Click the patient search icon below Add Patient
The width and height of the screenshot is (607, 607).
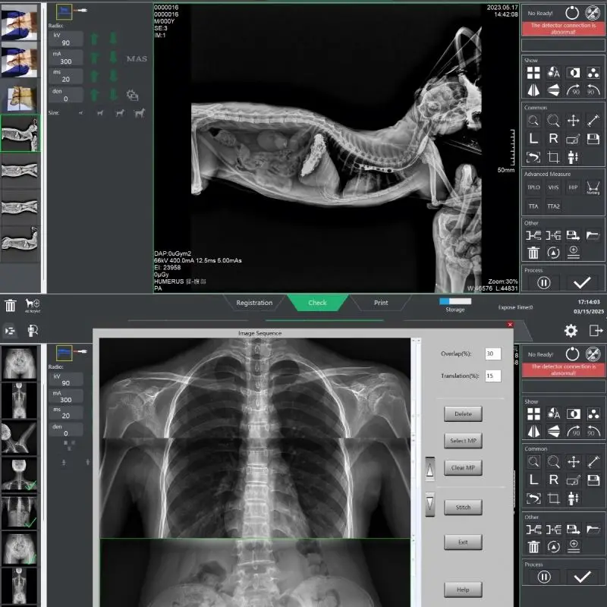[33, 331]
